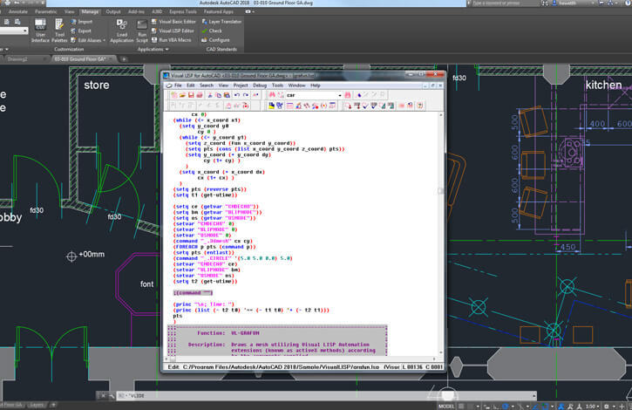Click Load selection icon in Visual LISP
The height and width of the screenshot is (410, 632).
[357, 106]
